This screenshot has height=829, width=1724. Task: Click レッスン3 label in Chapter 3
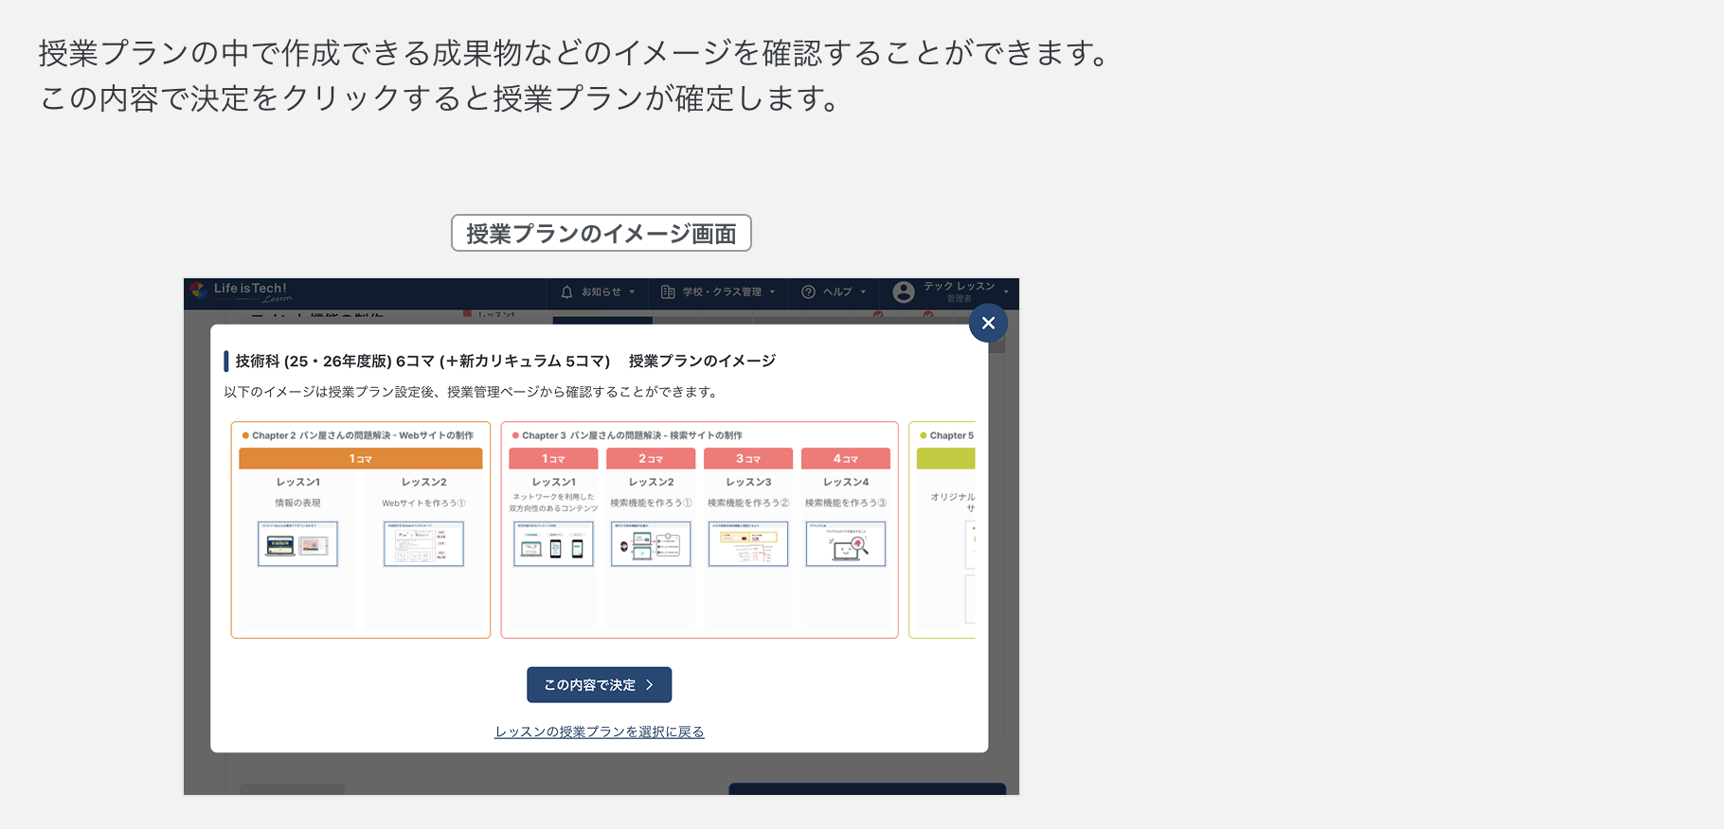748,482
